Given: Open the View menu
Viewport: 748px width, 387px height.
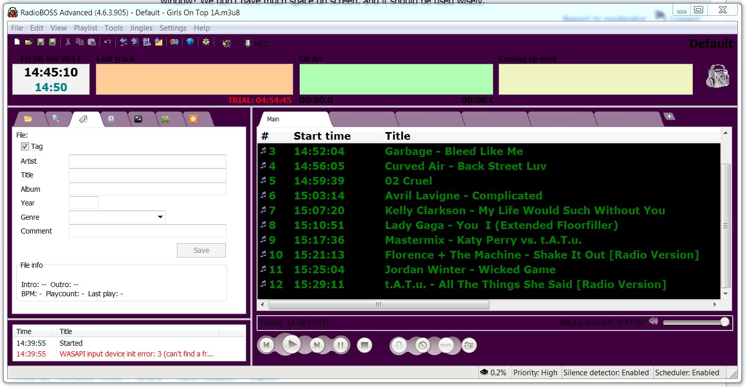Looking at the screenshot, I should 59,28.
